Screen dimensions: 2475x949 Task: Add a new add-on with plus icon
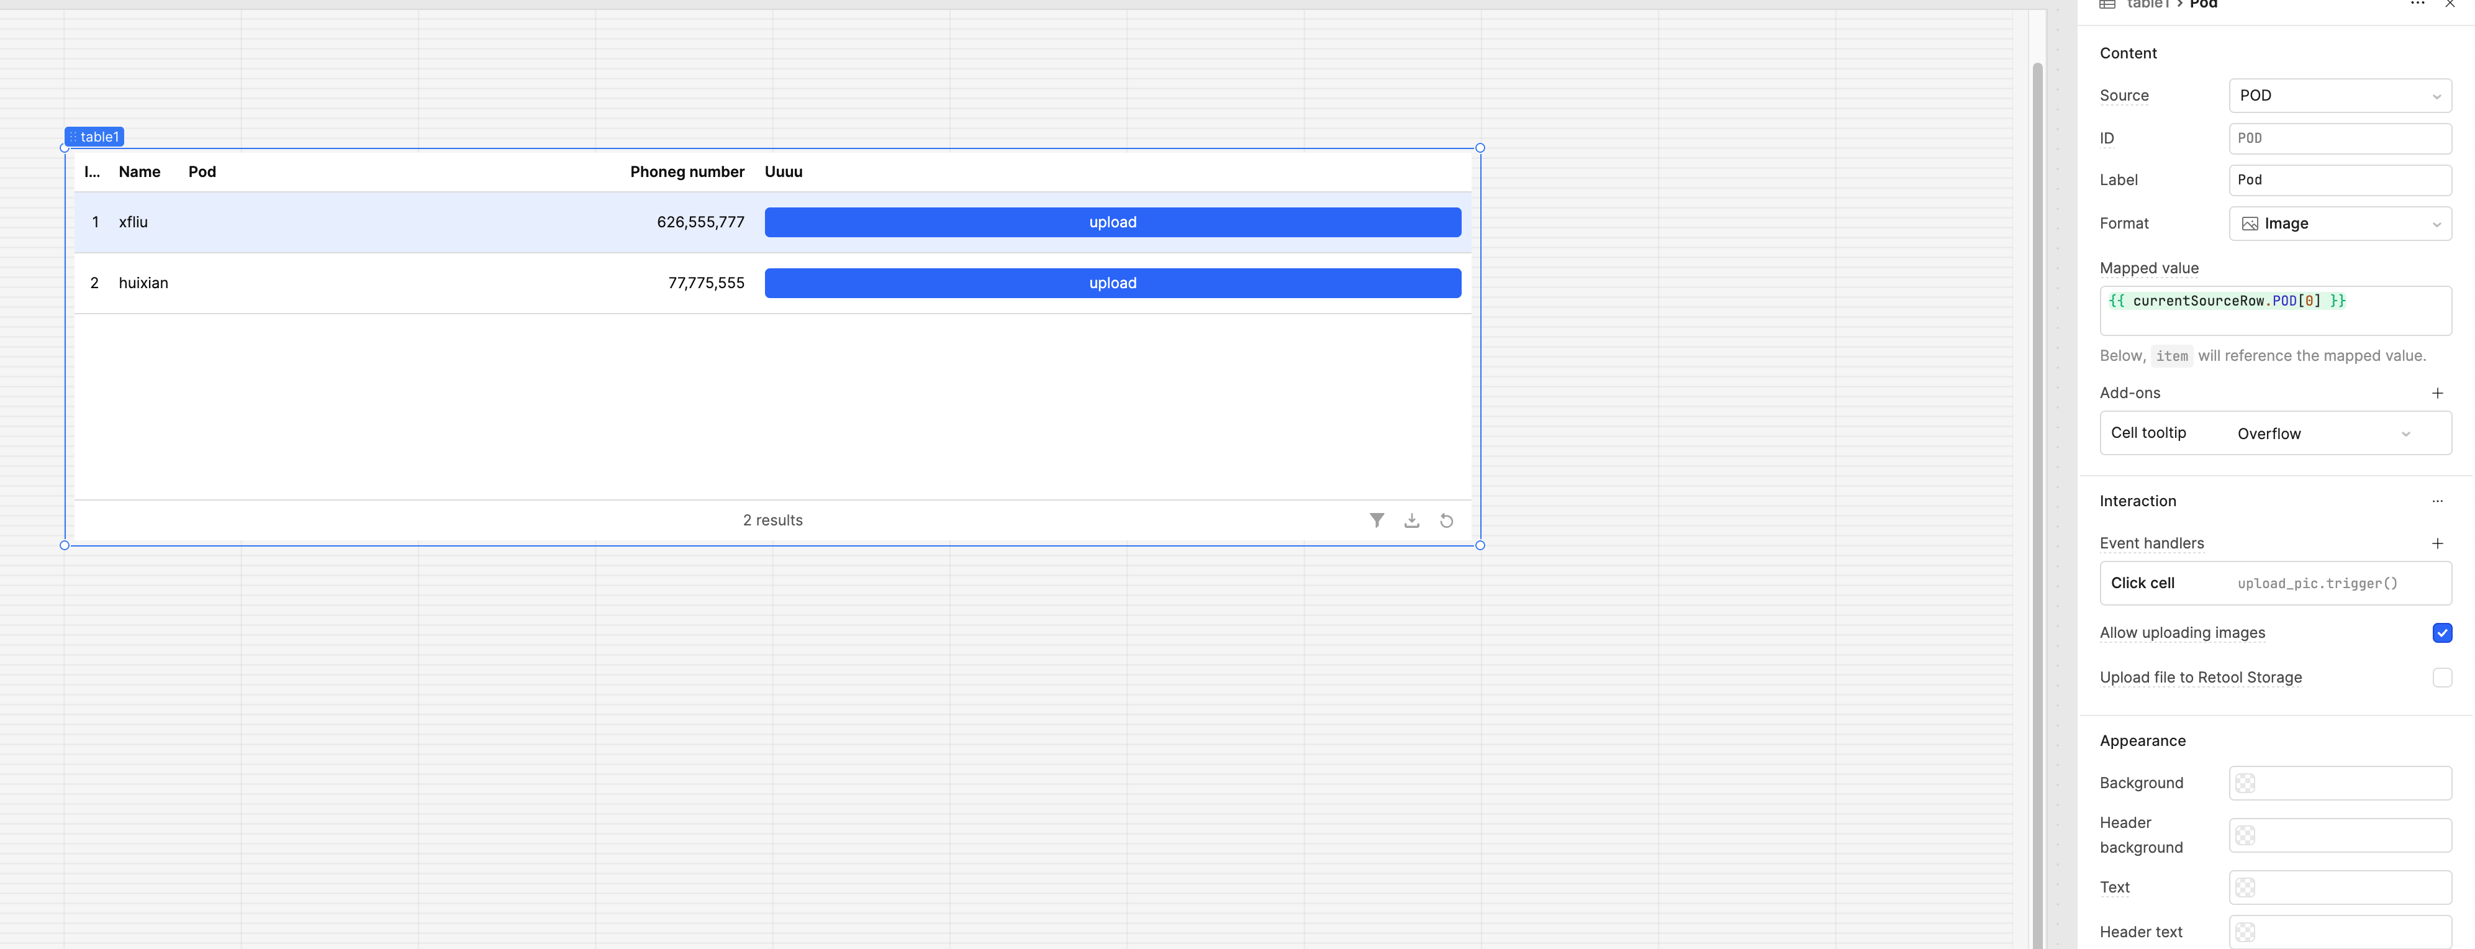(2437, 393)
